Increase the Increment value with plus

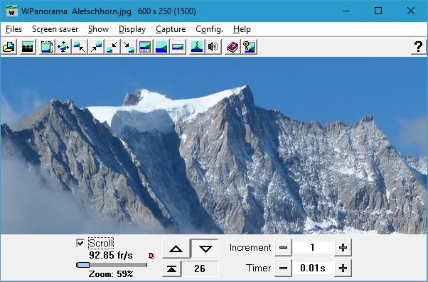coord(343,248)
